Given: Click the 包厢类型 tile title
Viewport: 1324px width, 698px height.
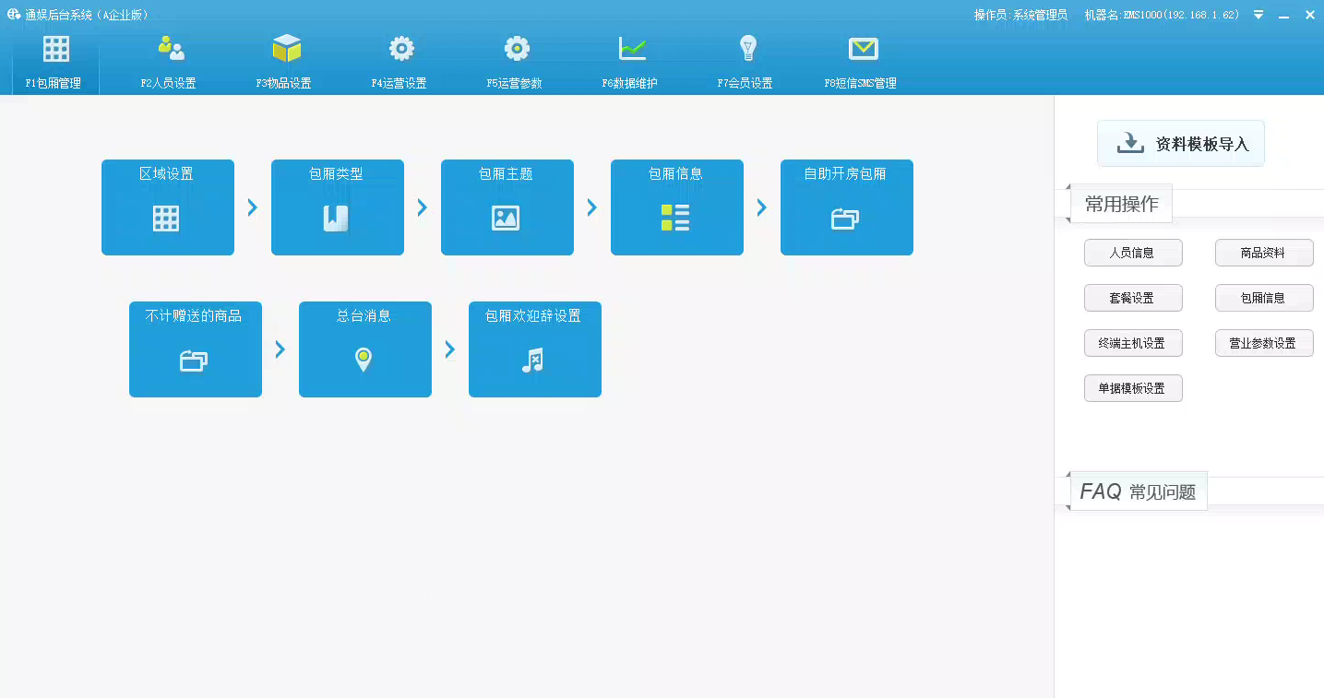Looking at the screenshot, I should pos(336,173).
